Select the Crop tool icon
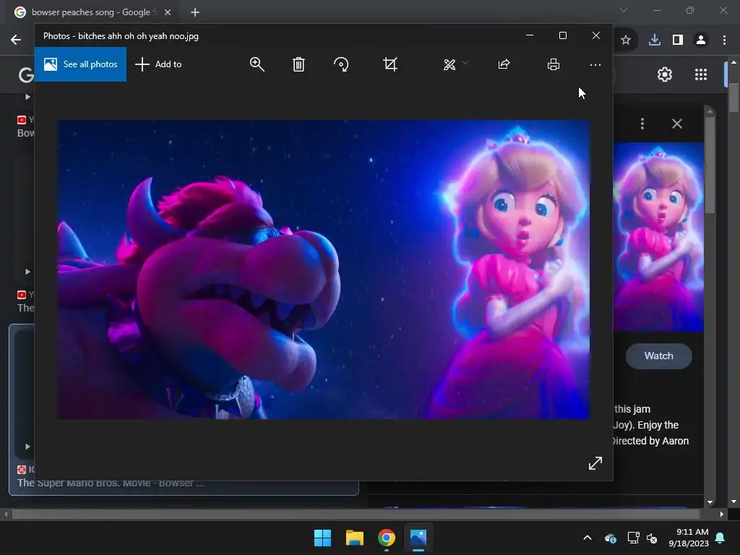This screenshot has height=555, width=740. [390, 64]
